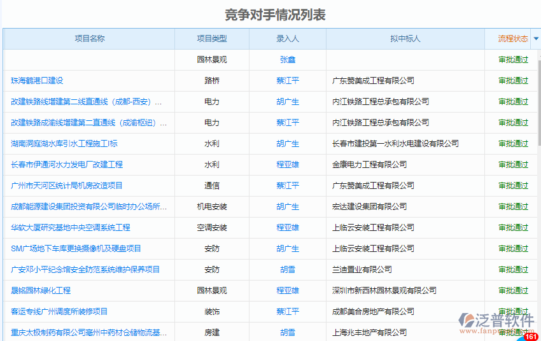Click 胡广生 in the SM广场 row
This screenshot has height=341, width=541.
point(288,249)
